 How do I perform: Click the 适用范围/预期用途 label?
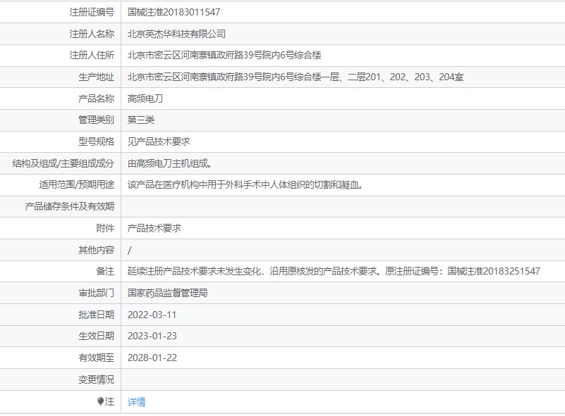tap(77, 185)
